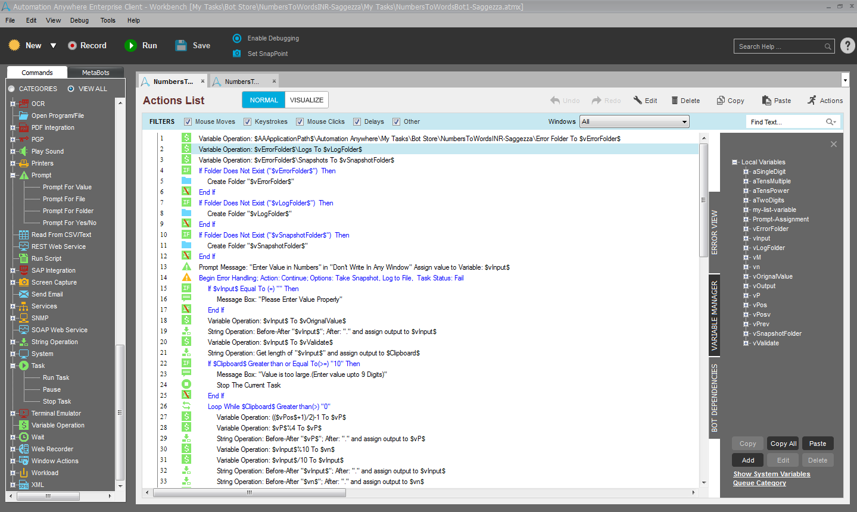The width and height of the screenshot is (857, 512).
Task: Click the Set SnapPoint camera icon
Action: click(x=237, y=54)
